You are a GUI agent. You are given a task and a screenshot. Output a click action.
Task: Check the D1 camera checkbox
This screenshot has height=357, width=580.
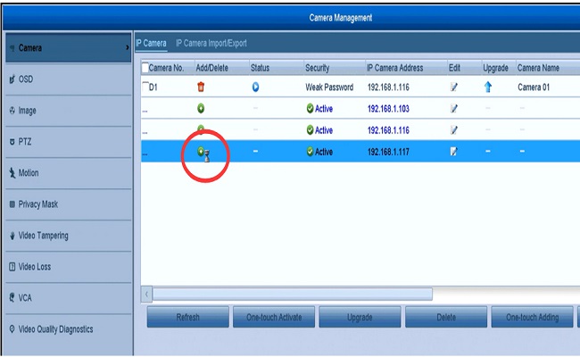click(x=145, y=87)
